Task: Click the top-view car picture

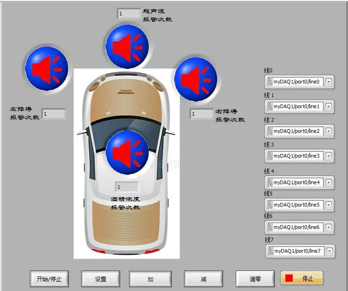Action: (x=127, y=164)
